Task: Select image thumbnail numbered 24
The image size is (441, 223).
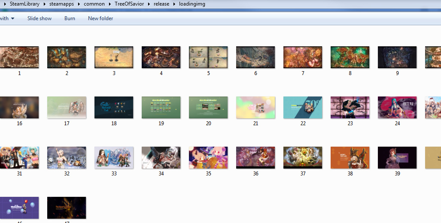Action: coord(397,108)
